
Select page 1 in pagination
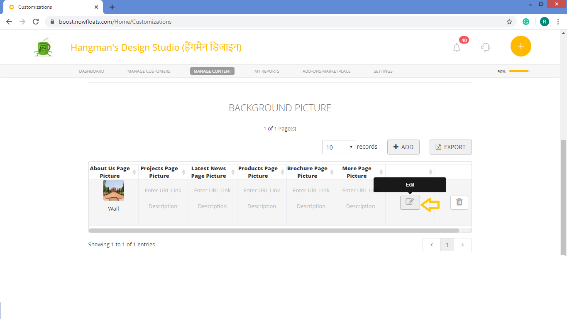pos(447,245)
